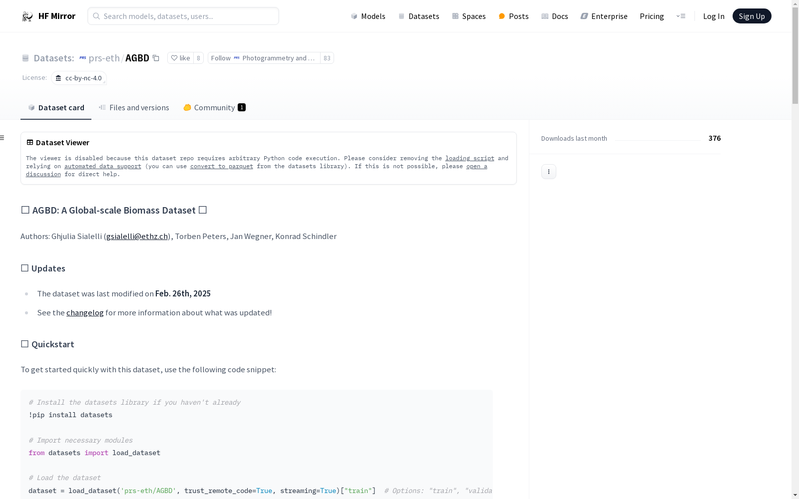Click the PRS organization avatar icon

coord(83,58)
